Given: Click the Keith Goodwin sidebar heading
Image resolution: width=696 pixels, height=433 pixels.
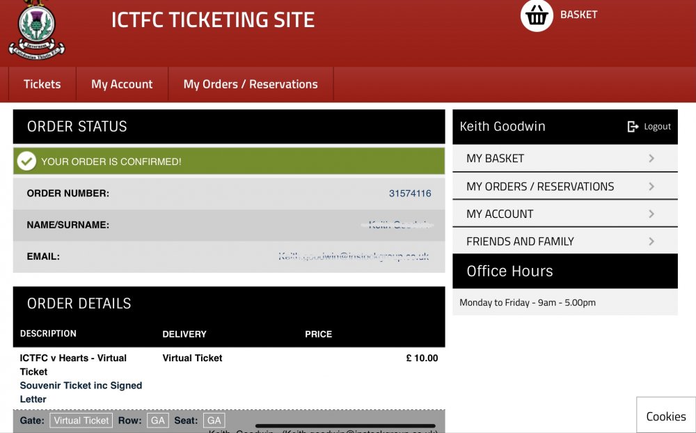Looking at the screenshot, I should pos(503,127).
